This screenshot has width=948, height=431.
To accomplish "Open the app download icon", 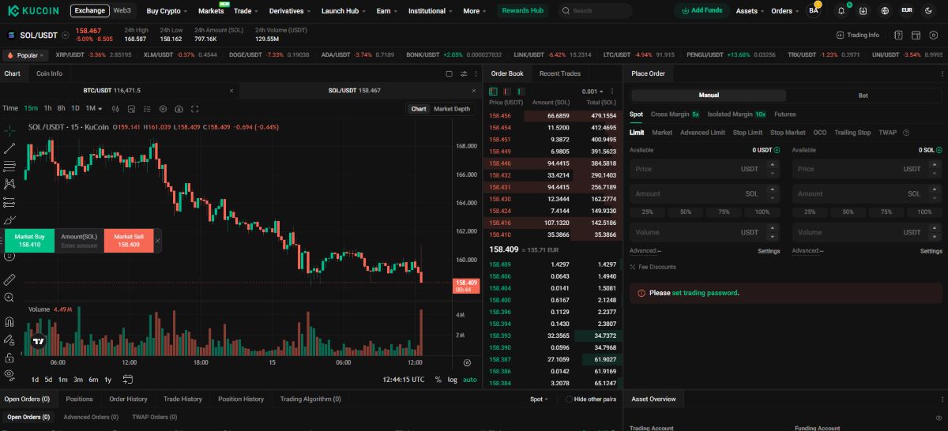I will coord(863,11).
